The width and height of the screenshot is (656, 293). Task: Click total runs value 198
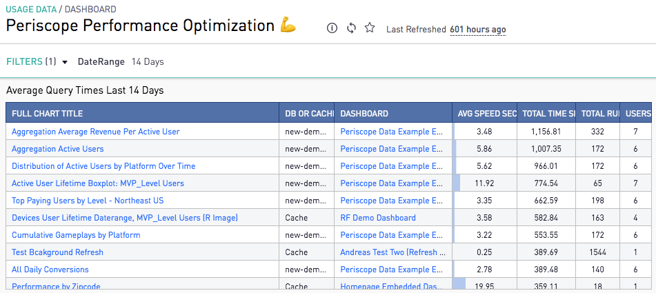coord(598,201)
